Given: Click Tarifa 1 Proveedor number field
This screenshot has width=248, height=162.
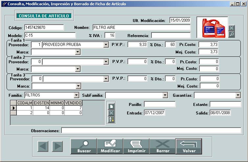Looking at the screenshot, I should click(x=36, y=45).
